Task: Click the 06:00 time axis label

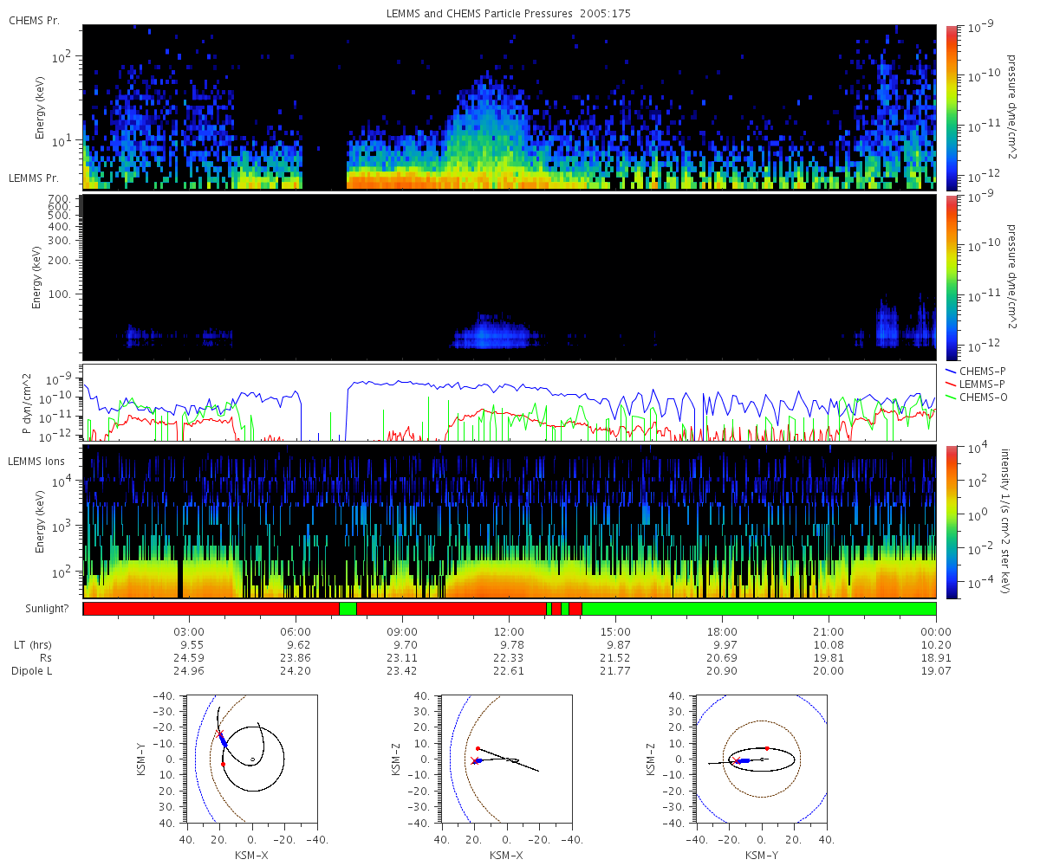Action: [x=296, y=631]
